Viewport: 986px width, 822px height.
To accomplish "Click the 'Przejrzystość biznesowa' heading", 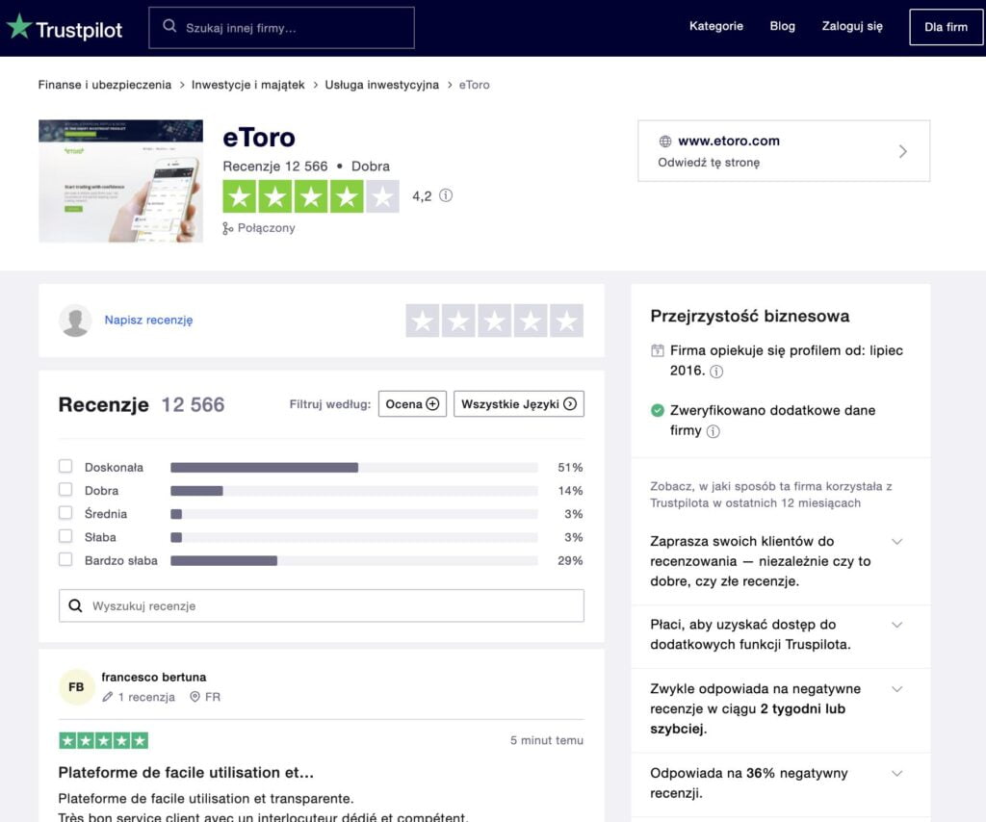I will 749,316.
